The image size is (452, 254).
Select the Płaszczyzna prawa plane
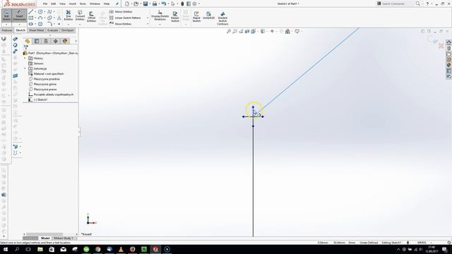42,90
